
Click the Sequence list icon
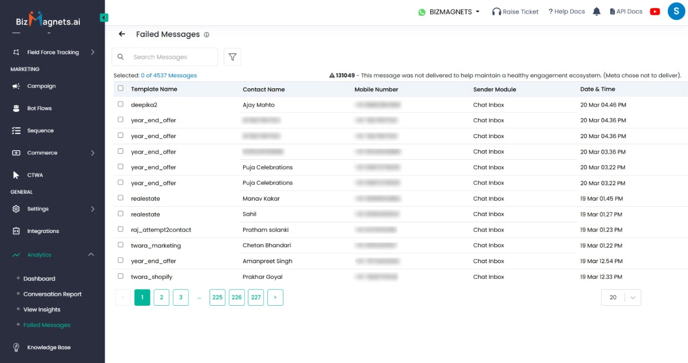16,130
